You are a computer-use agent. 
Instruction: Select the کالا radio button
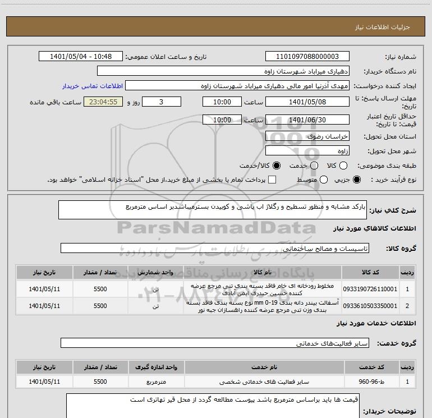343,166
